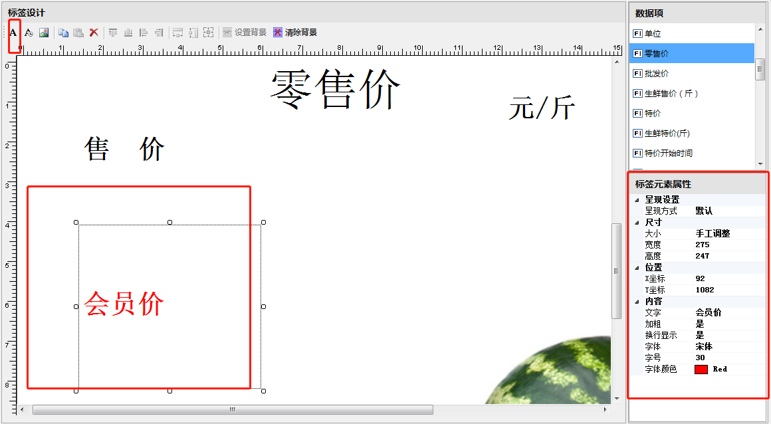Click the align right icon

click(x=159, y=33)
